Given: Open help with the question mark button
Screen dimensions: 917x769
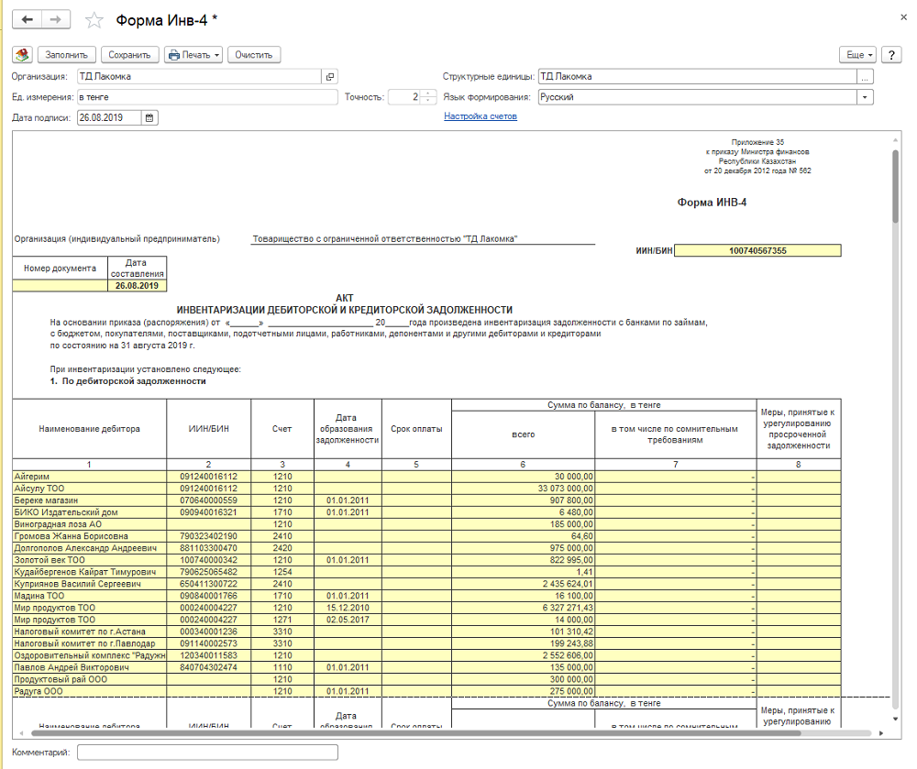Looking at the screenshot, I should click(891, 55).
